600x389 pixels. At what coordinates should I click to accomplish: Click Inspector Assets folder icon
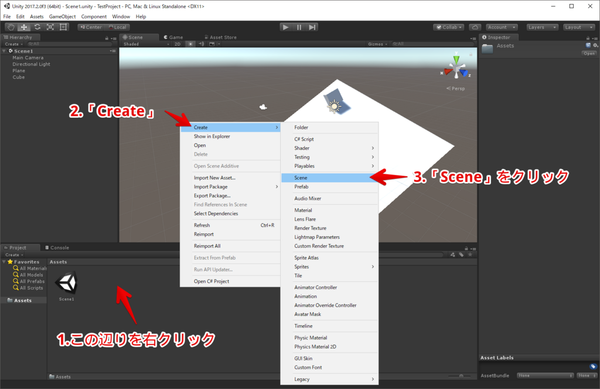pos(487,49)
